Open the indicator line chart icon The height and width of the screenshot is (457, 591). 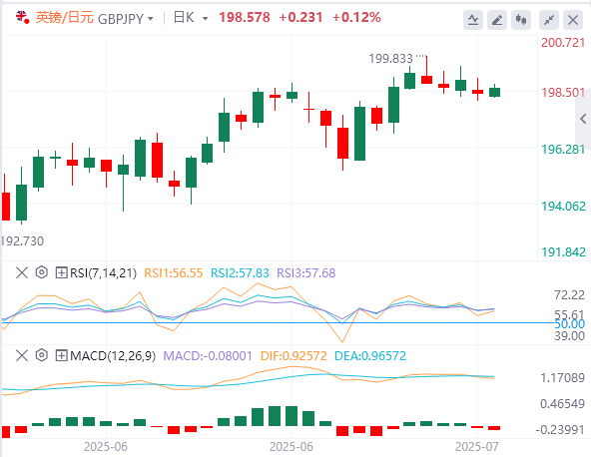(472, 20)
